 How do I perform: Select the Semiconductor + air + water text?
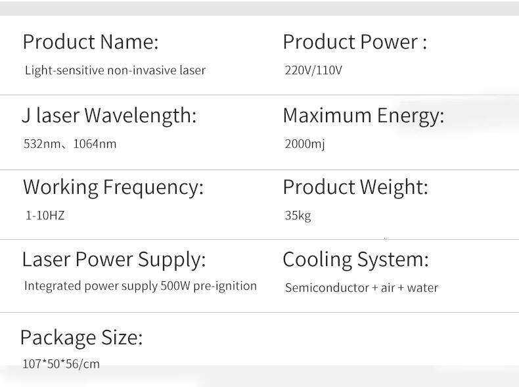pyautogui.click(x=361, y=288)
